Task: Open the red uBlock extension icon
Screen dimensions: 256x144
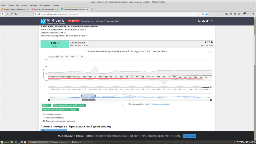Action: 244,14
